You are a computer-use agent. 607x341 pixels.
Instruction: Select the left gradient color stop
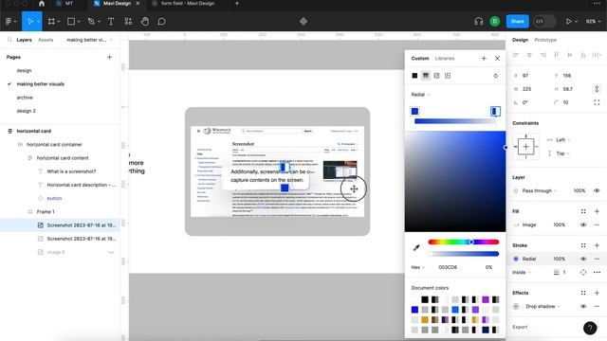pos(414,112)
